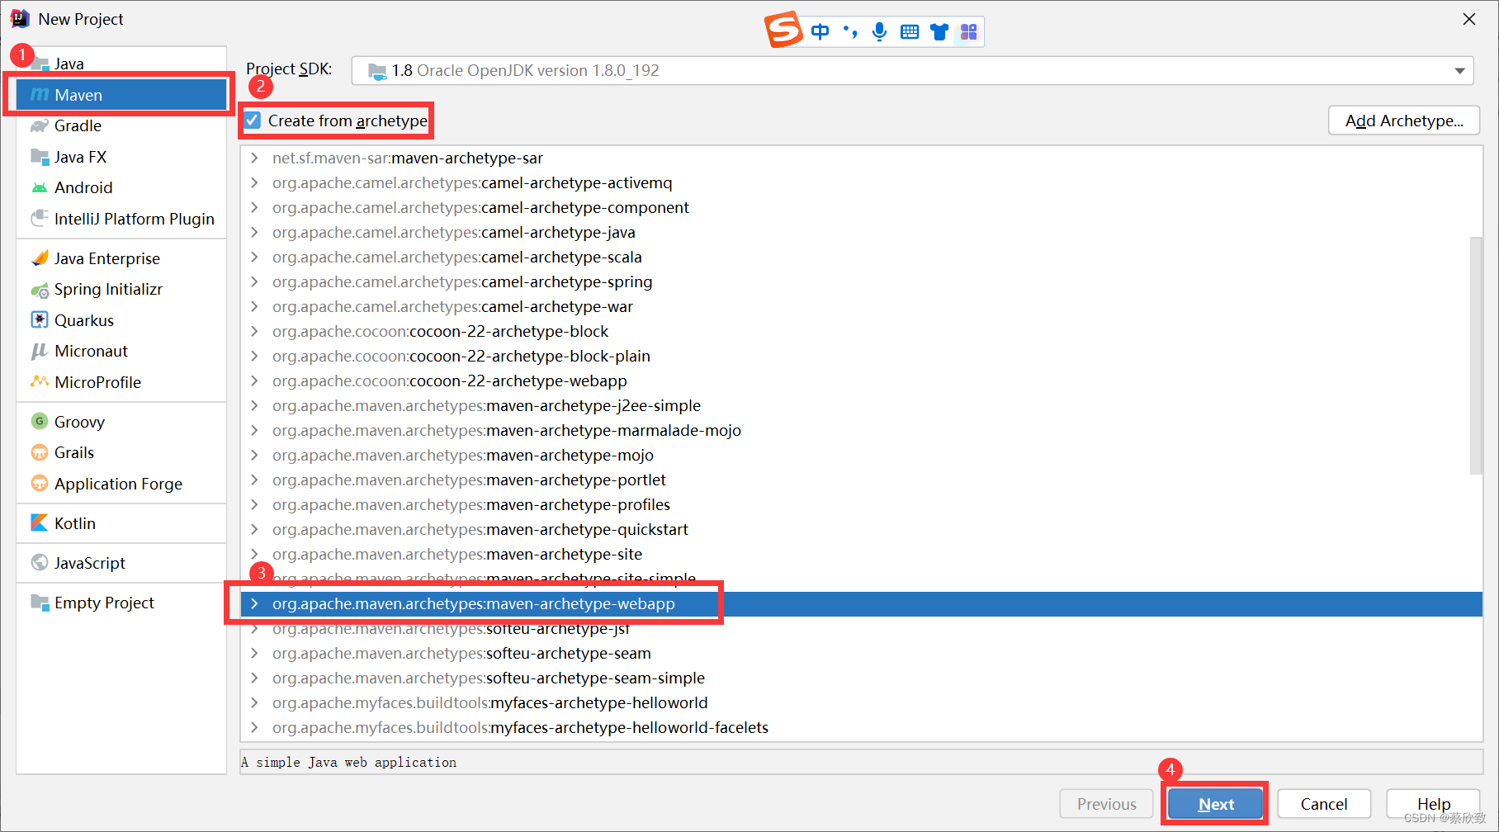Screen dimensions: 1499x832
Task: Click the Help button
Action: 1434,804
